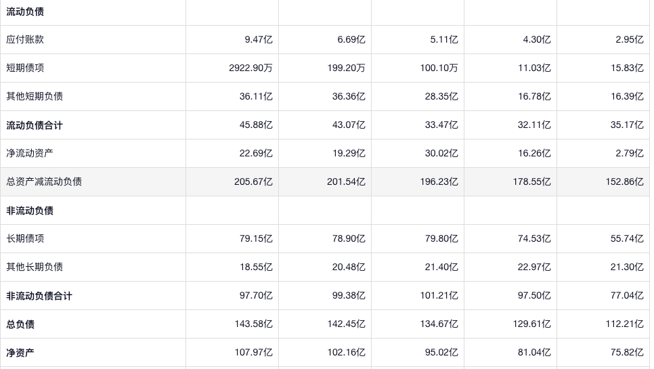
Task: Click the 30.02亿 net current assets cell
Action: pyautogui.click(x=441, y=153)
